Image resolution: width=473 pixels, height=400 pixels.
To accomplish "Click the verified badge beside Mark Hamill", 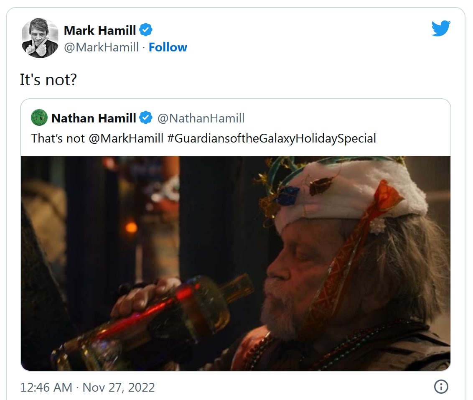I will [146, 30].
